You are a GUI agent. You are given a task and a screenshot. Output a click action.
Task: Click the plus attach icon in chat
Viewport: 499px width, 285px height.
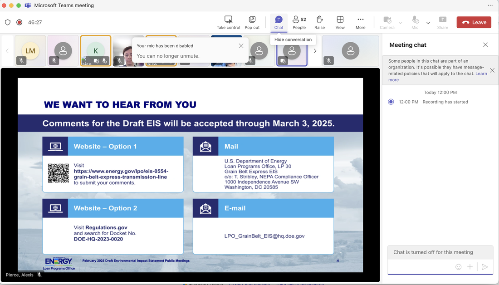[x=470, y=267]
